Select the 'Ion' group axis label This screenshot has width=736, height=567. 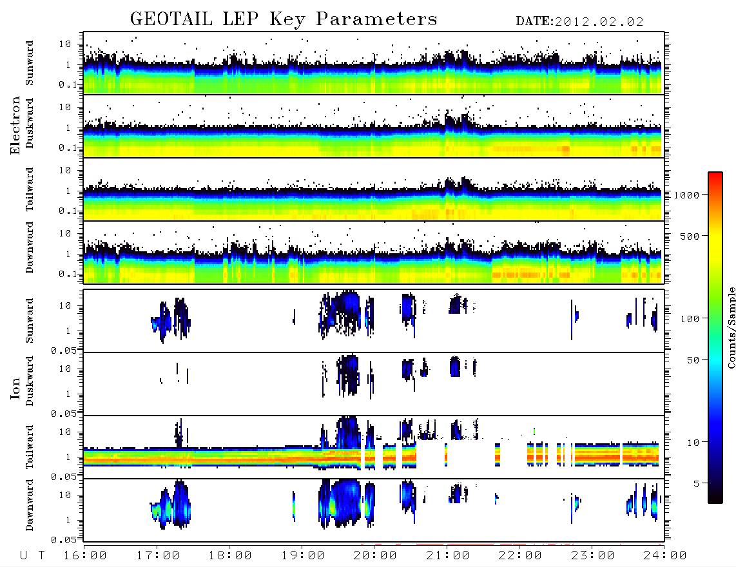[x=15, y=388]
